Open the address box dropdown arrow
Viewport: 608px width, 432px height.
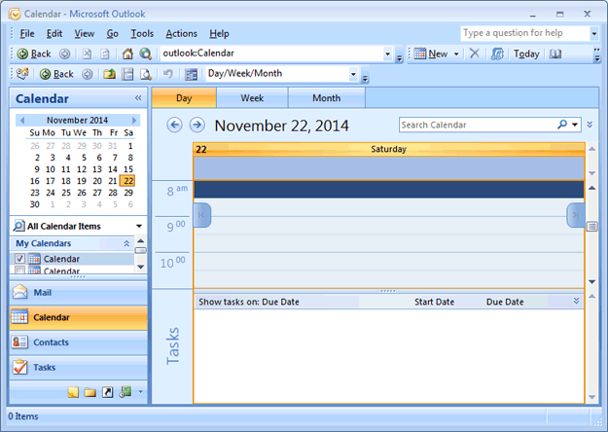click(x=387, y=54)
